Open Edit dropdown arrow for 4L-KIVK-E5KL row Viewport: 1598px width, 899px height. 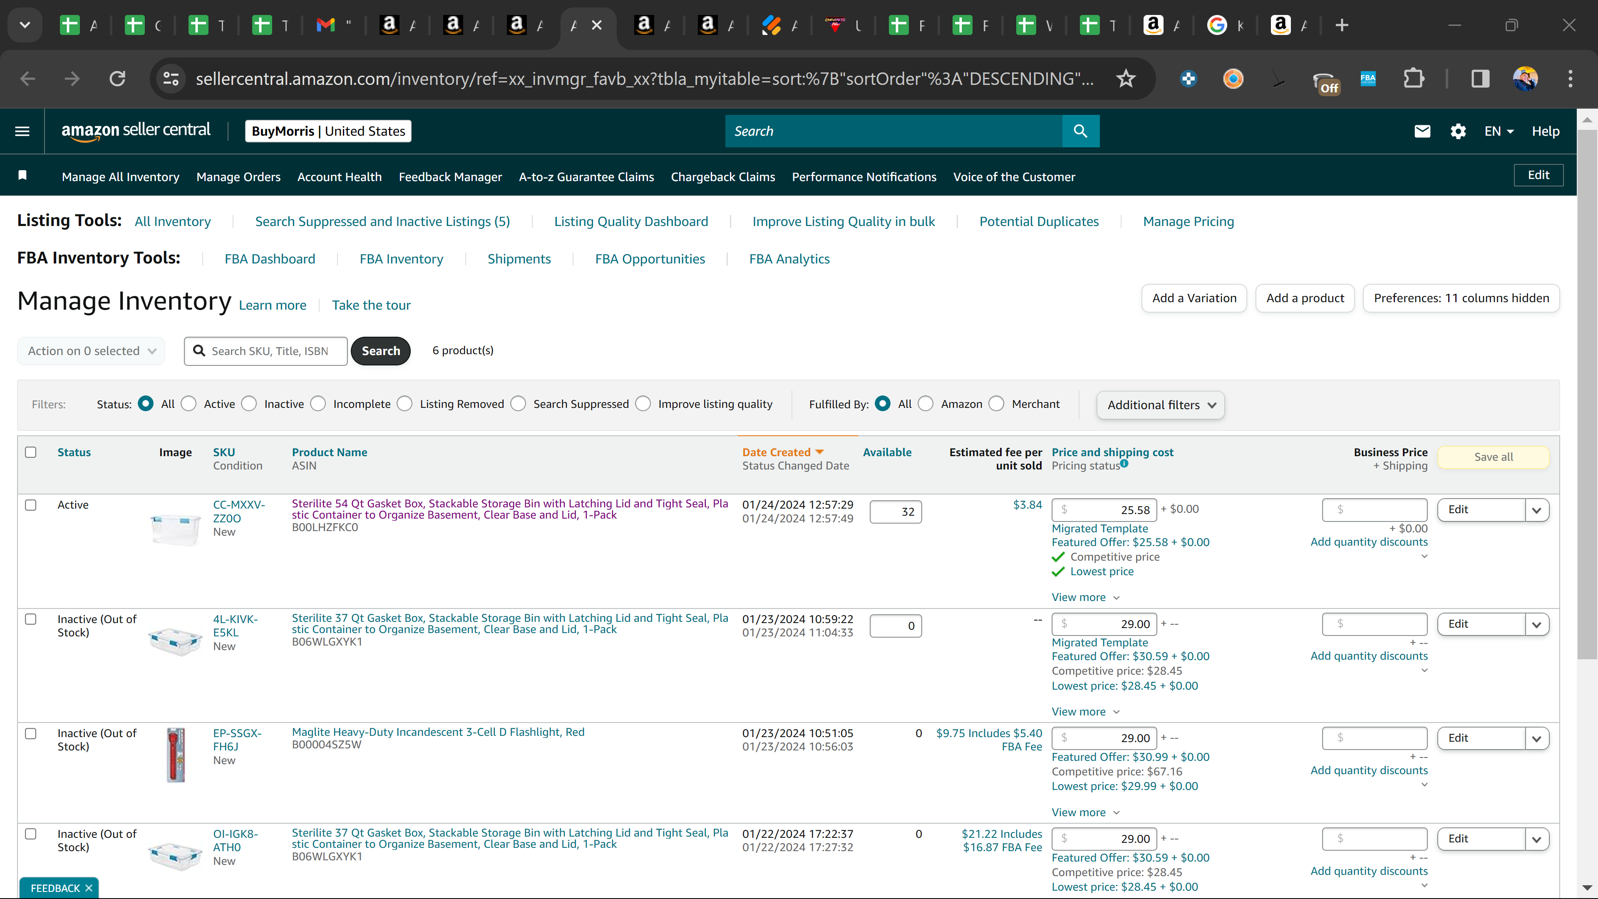point(1536,624)
